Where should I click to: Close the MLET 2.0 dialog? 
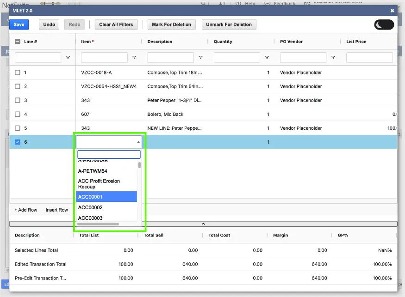pos(392,11)
